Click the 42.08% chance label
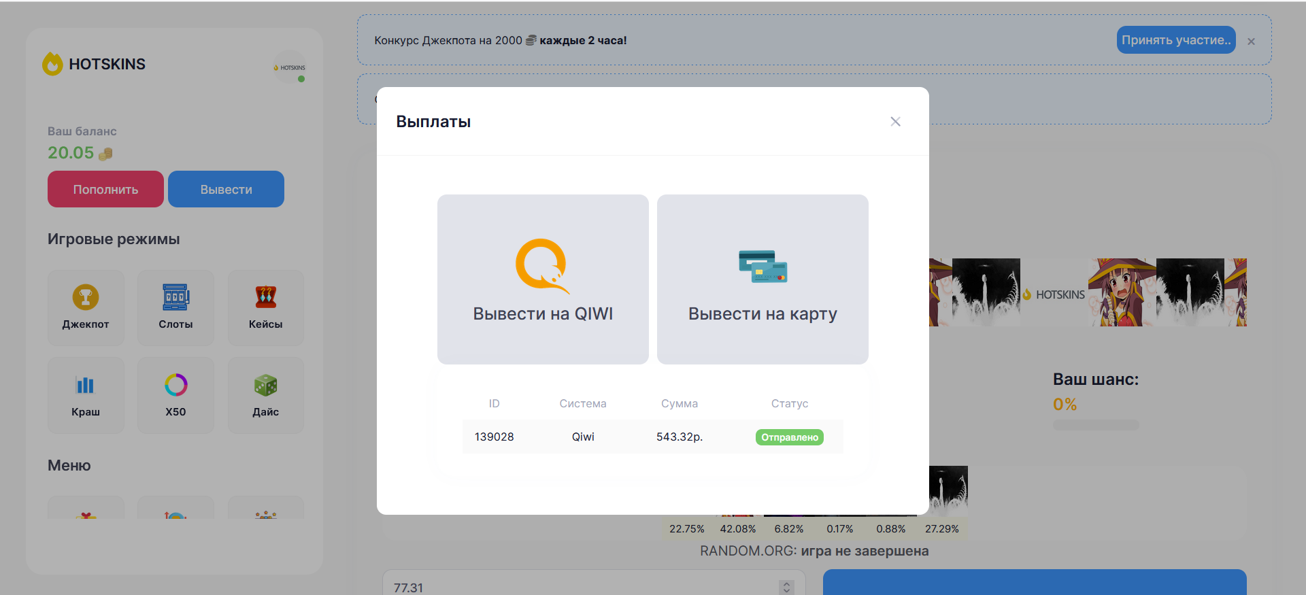 pos(738,528)
